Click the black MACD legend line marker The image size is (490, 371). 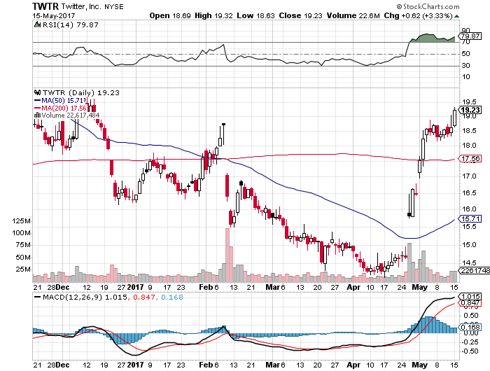tap(37, 297)
